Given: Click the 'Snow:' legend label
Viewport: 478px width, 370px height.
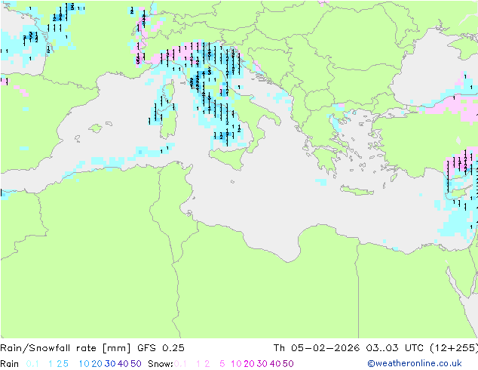Looking at the screenshot, I should pyautogui.click(x=161, y=364).
